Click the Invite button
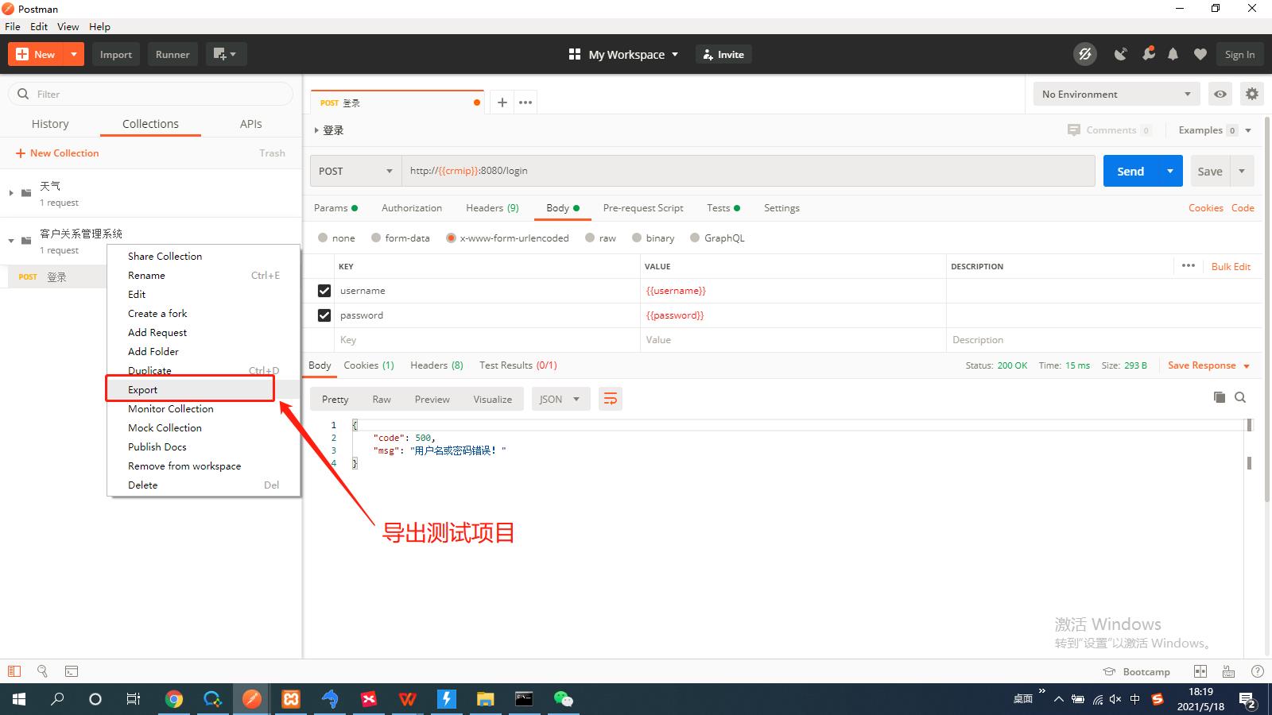Screen dimensions: 1272x715 [x=723, y=54]
